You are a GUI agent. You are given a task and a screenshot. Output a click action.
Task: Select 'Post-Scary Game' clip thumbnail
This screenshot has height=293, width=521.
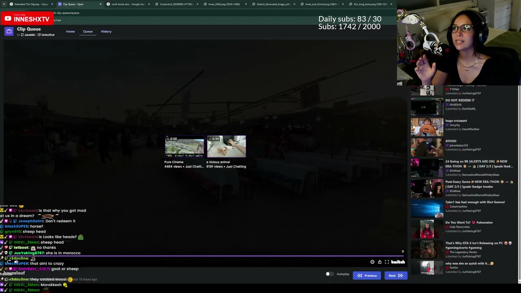tap(427, 188)
